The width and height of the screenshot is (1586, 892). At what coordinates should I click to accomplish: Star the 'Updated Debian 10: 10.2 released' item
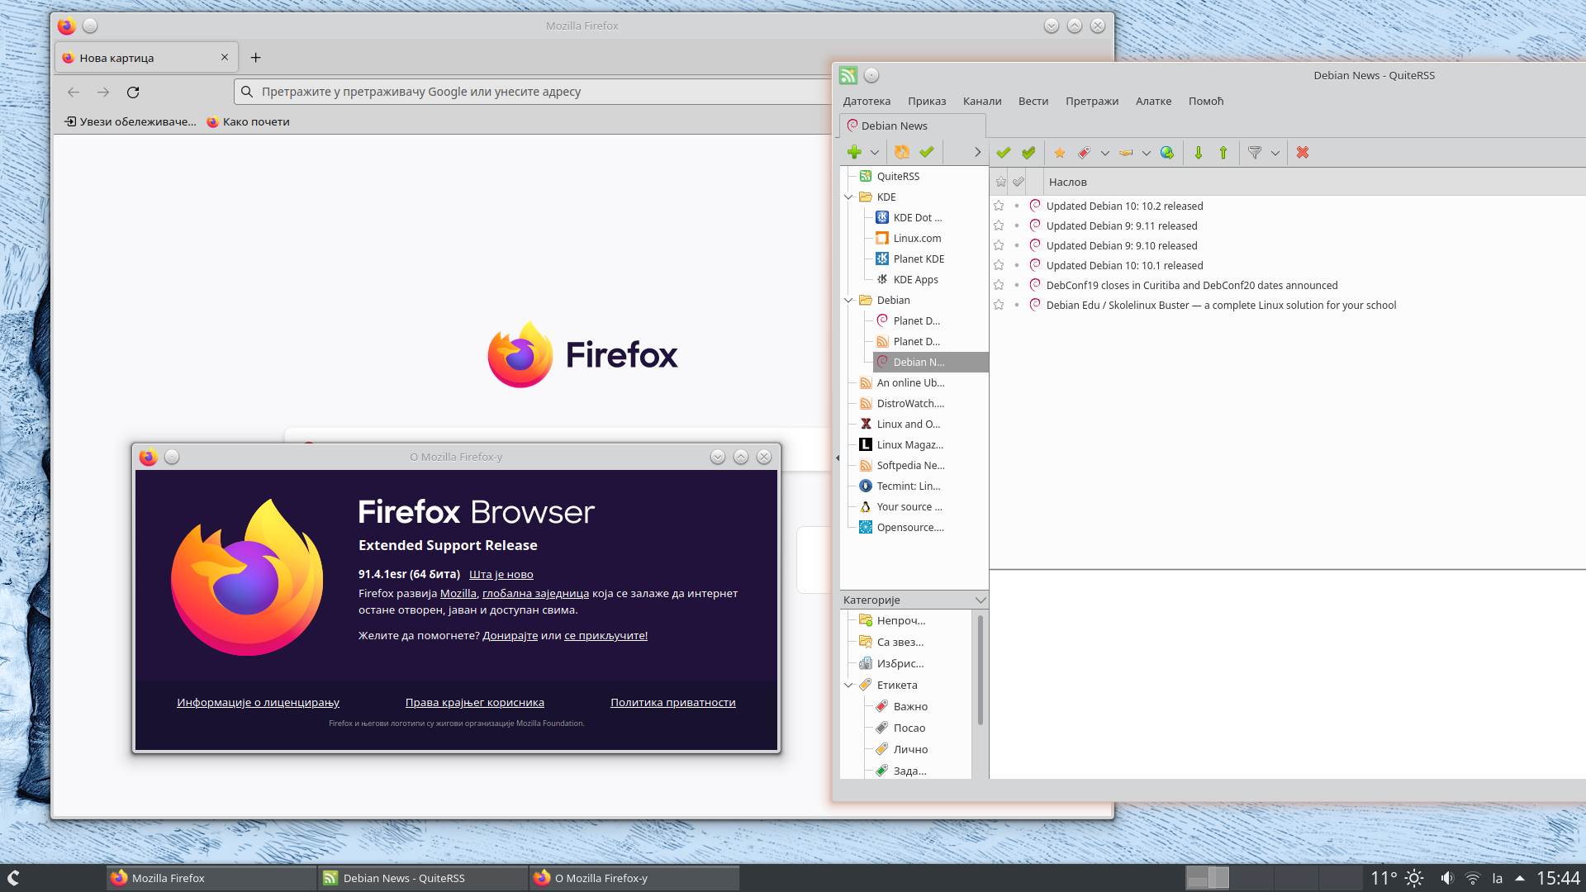[x=999, y=206]
